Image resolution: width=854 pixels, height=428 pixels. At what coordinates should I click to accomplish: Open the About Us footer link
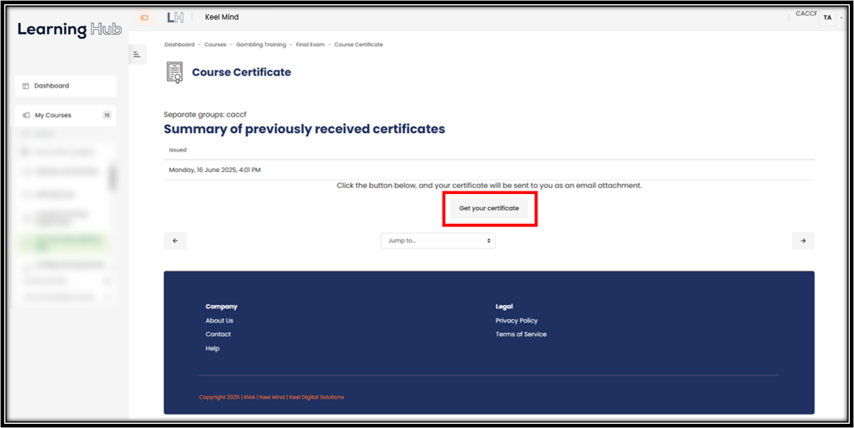219,320
